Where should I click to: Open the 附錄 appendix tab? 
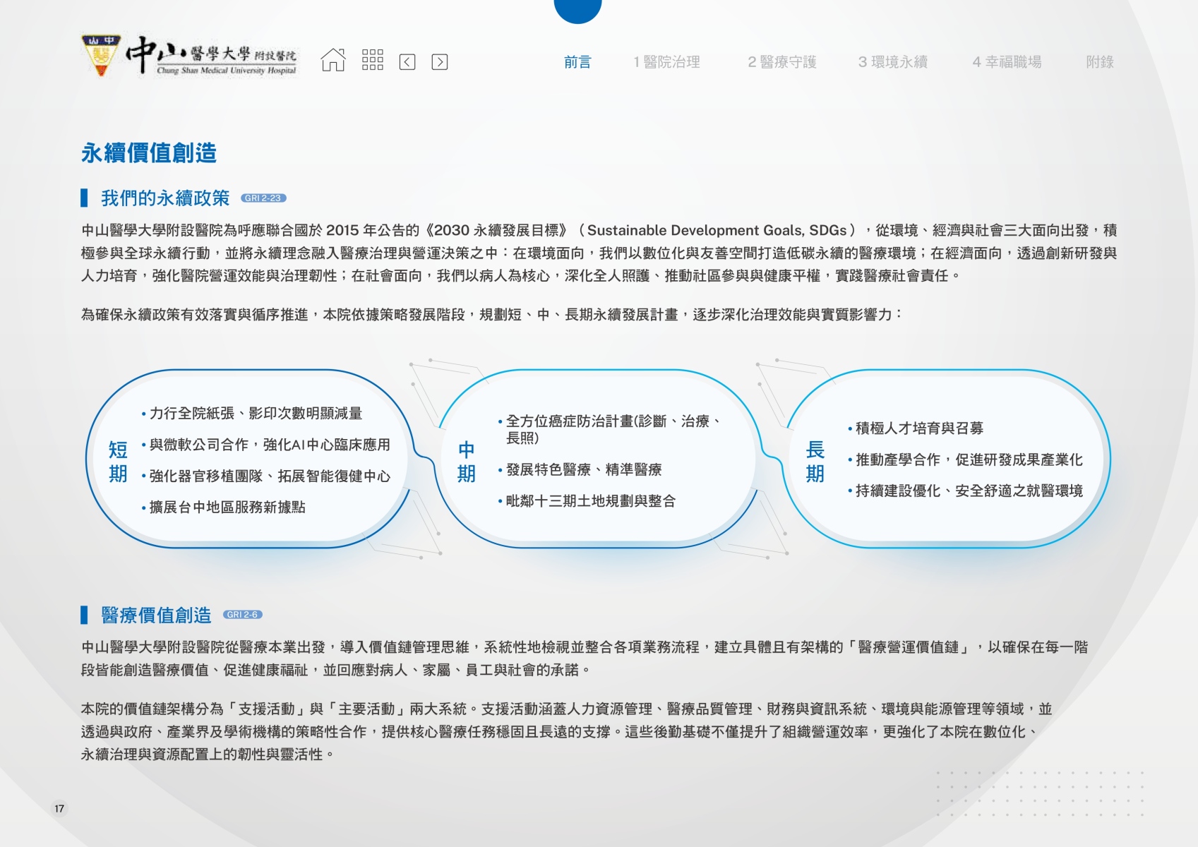[x=1099, y=62]
